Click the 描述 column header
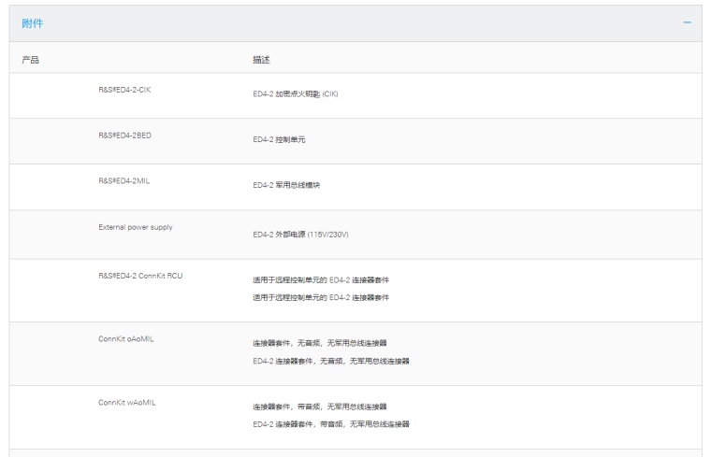Viewport: 711px width, 457px height. [261, 60]
